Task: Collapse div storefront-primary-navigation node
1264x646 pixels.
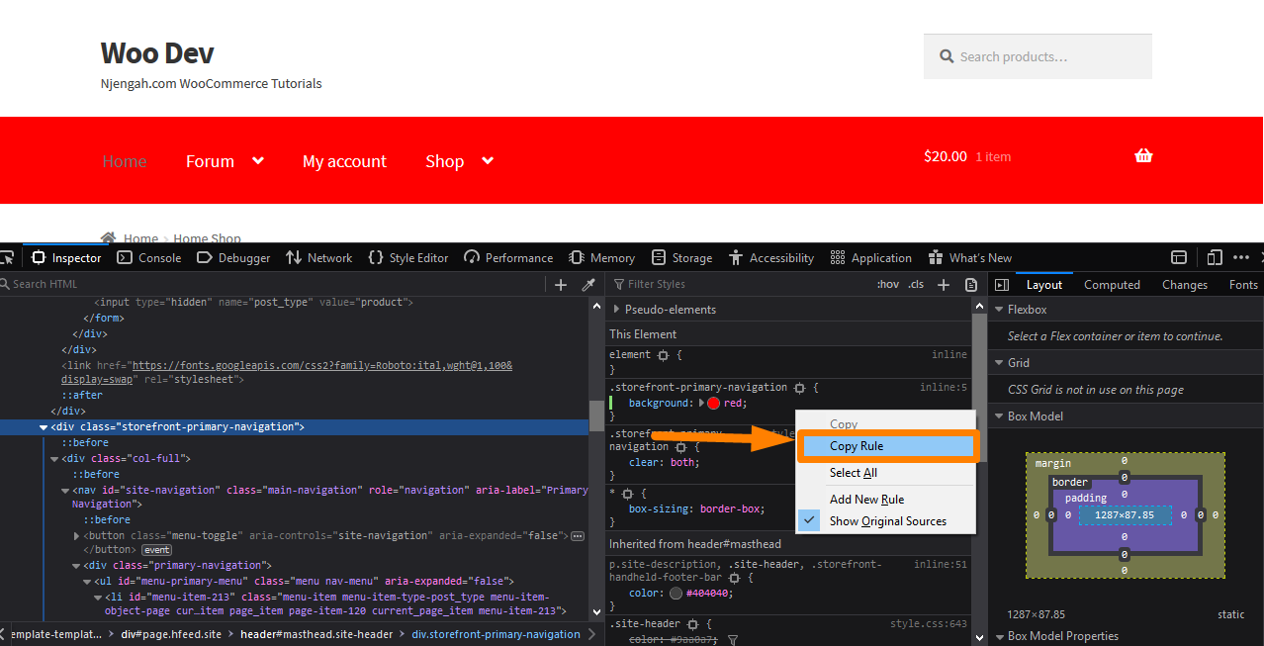Action: click(x=44, y=427)
